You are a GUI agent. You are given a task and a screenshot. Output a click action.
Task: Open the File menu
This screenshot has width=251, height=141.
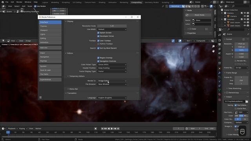[x=7, y=2]
